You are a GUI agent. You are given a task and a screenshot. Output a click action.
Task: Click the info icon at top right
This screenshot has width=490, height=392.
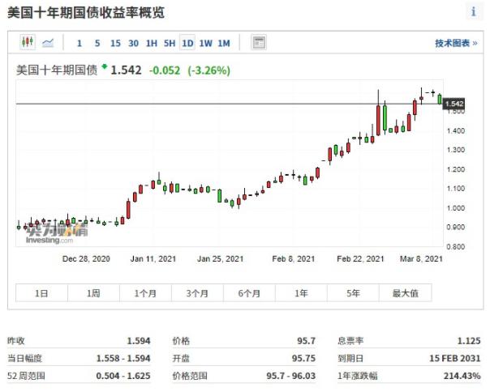pyautogui.click(x=473, y=11)
